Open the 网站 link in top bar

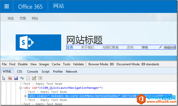[x=59, y=6]
